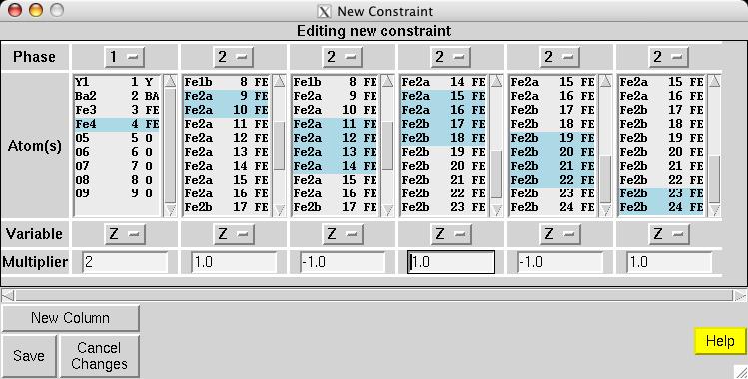Screen dimensions: 748x379
Task: Select atom Y1 in first list
Action: click(117, 82)
